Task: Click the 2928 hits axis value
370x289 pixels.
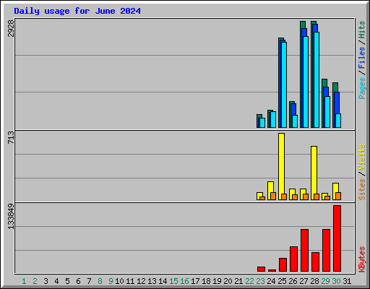Action: click(x=11, y=29)
